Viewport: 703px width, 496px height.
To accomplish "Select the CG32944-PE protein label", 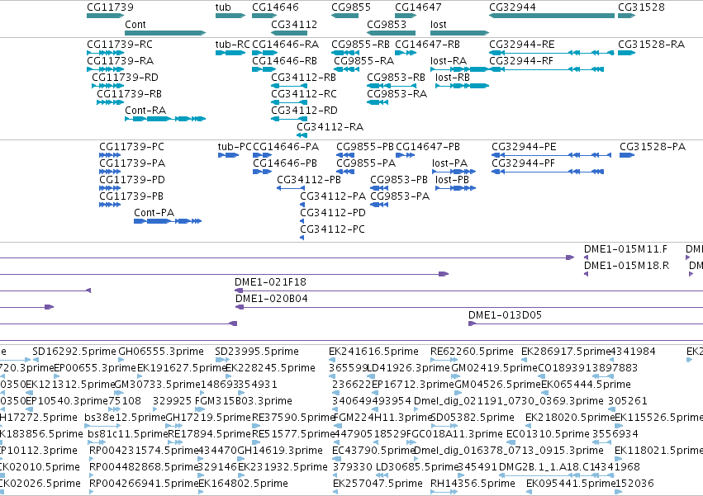I will (524, 147).
